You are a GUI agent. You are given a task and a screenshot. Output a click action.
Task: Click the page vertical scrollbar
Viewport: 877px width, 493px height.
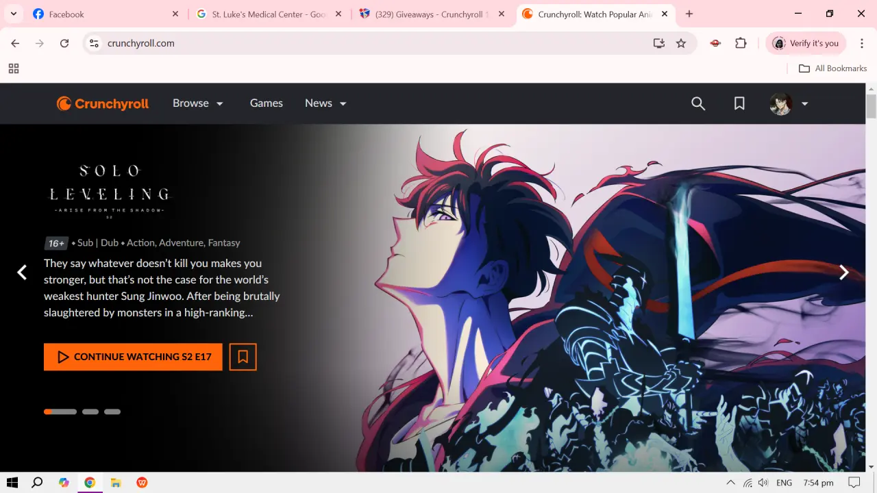(x=872, y=107)
